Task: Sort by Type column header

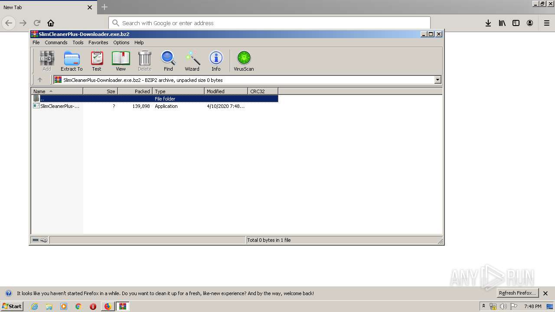Action: click(x=178, y=91)
